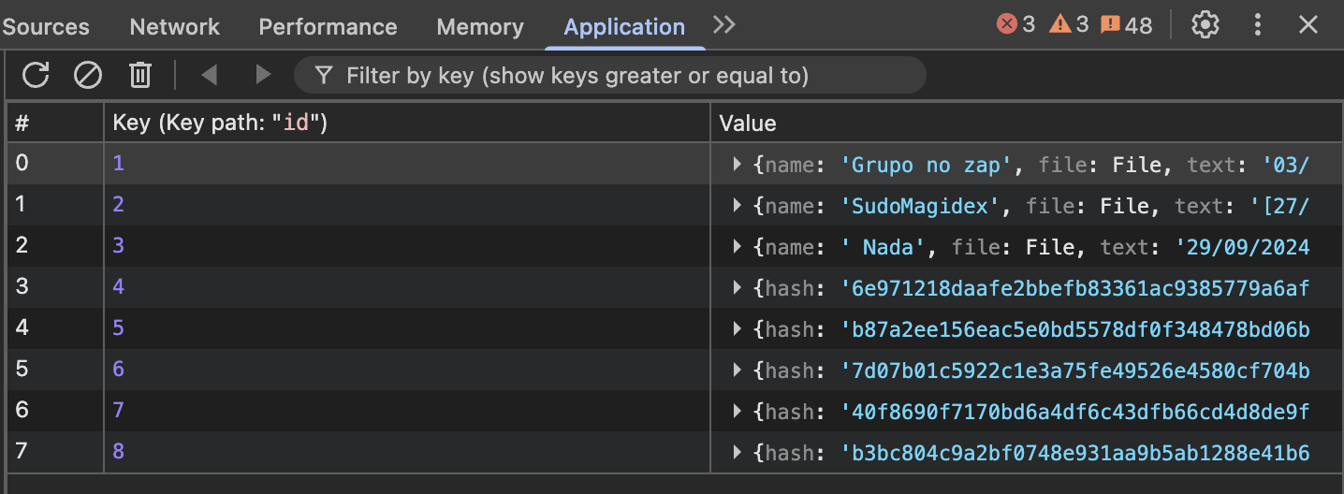This screenshot has height=494, width=1344.
Task: Click the red errors count badge
Action: click(x=1016, y=25)
